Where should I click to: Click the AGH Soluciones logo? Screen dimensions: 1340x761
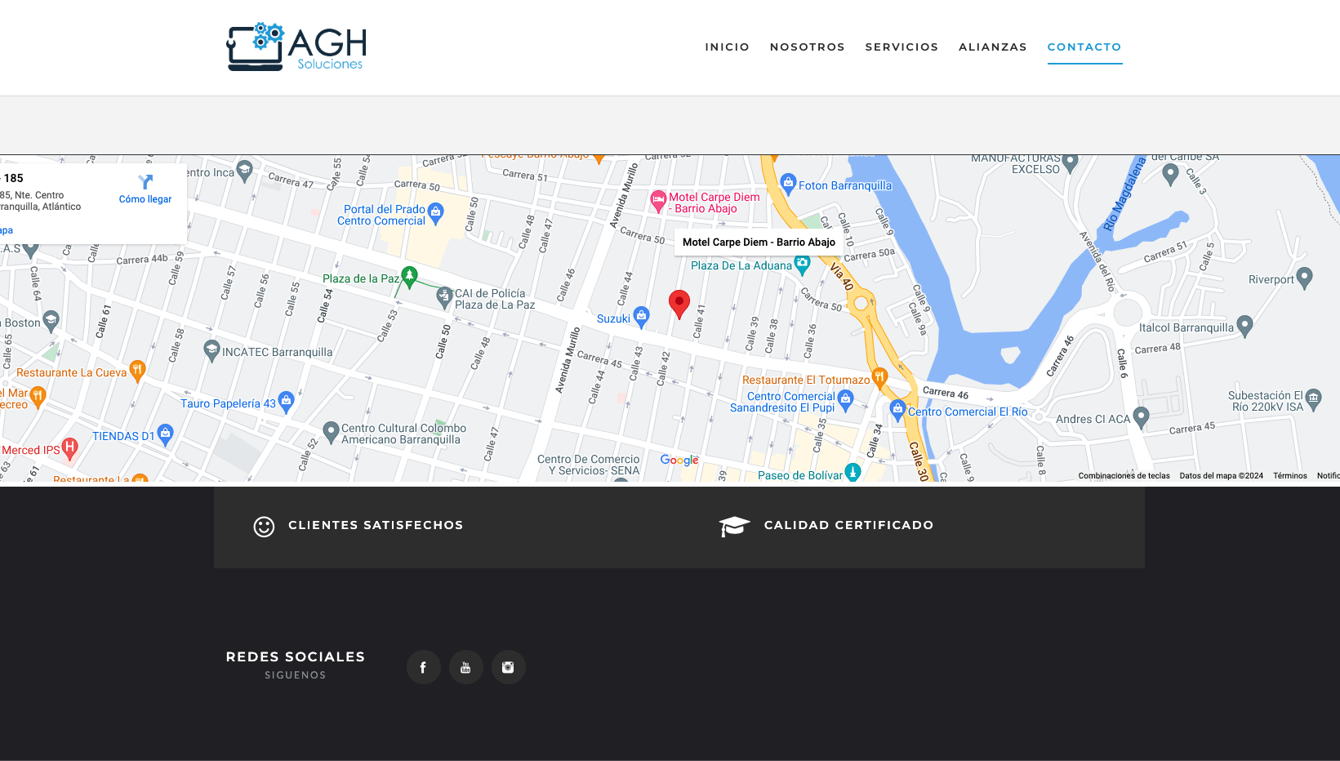coord(296,47)
